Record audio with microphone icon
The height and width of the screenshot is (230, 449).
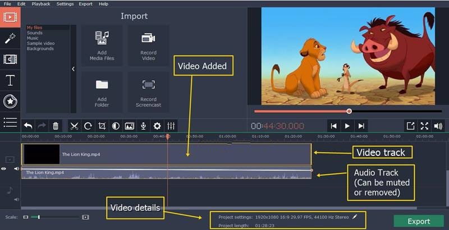click(143, 126)
